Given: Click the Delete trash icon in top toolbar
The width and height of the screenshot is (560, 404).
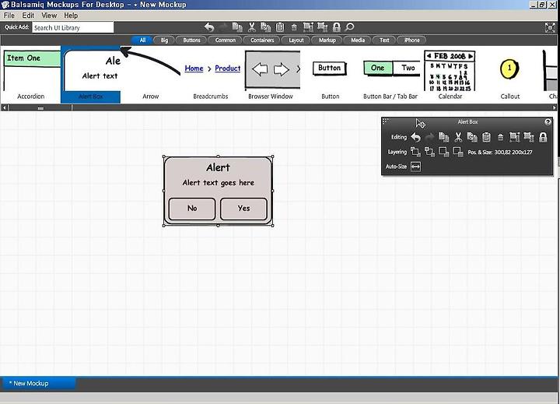Looking at the screenshot, I should pyautogui.click(x=294, y=27).
